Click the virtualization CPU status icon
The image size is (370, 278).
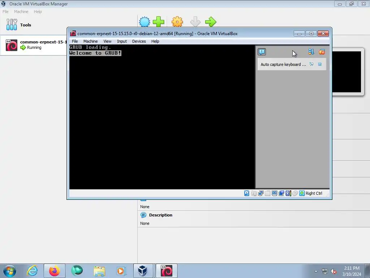pos(288,193)
